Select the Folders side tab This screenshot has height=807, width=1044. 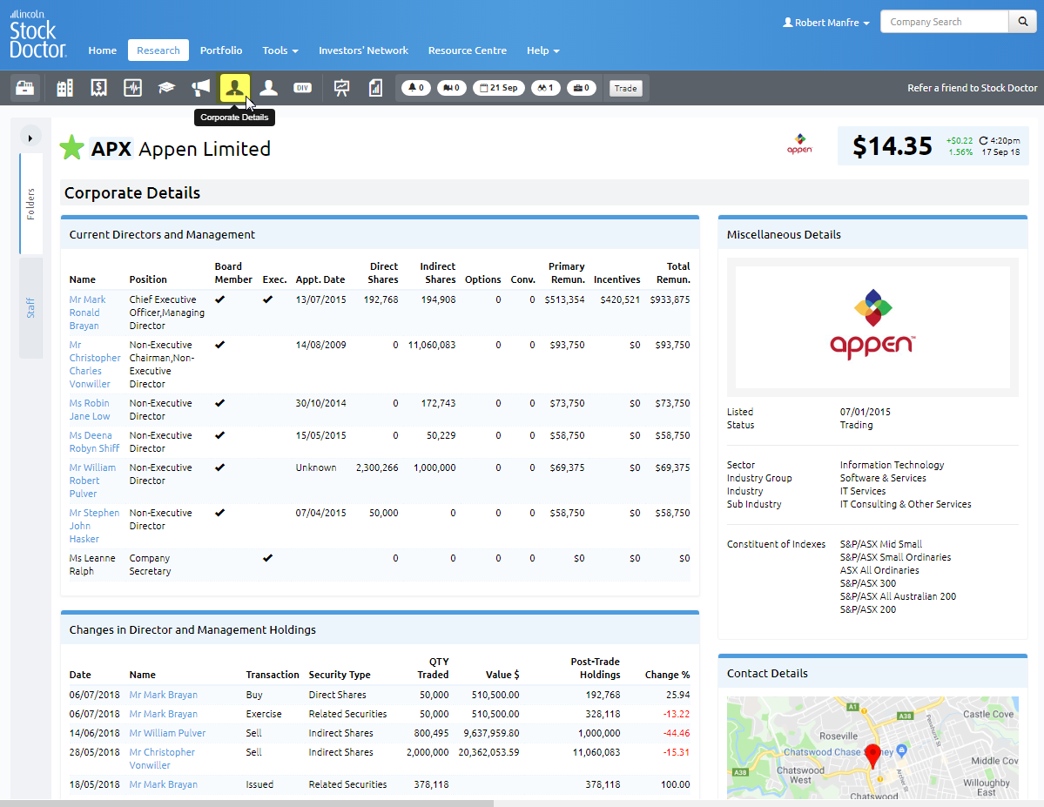[x=30, y=204]
